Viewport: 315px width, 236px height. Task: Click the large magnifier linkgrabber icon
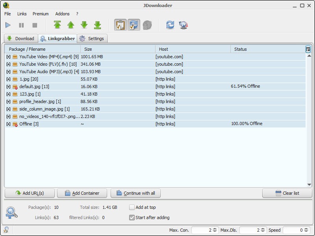11,212
